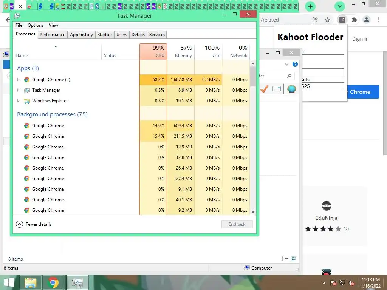This screenshot has height=290, width=387.
Task: Expand the Windows Explorer app entry
Action: (18, 101)
